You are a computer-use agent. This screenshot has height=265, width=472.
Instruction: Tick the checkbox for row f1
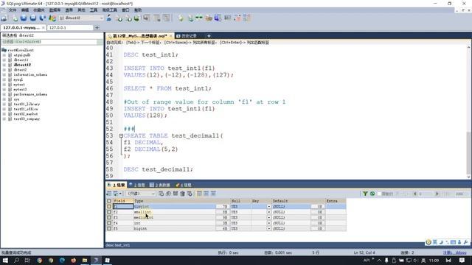pos(109,206)
